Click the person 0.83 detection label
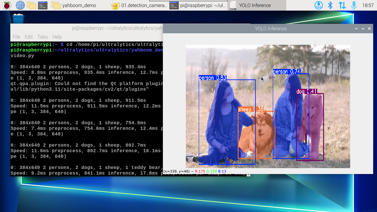Viewport: 377px width, 212px height. [x=213, y=78]
